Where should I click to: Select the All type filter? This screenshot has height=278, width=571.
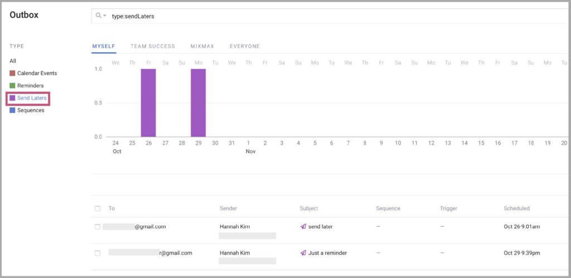(x=13, y=61)
